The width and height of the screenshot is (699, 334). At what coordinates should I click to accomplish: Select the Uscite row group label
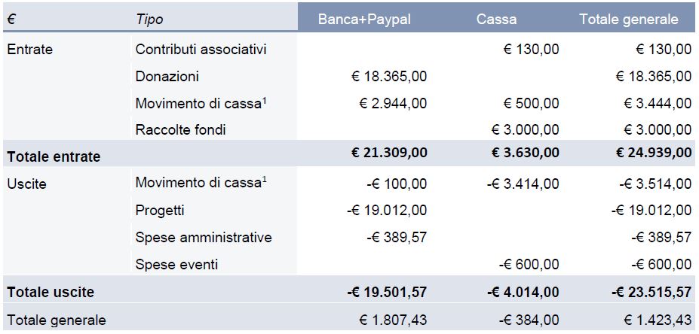click(26, 184)
